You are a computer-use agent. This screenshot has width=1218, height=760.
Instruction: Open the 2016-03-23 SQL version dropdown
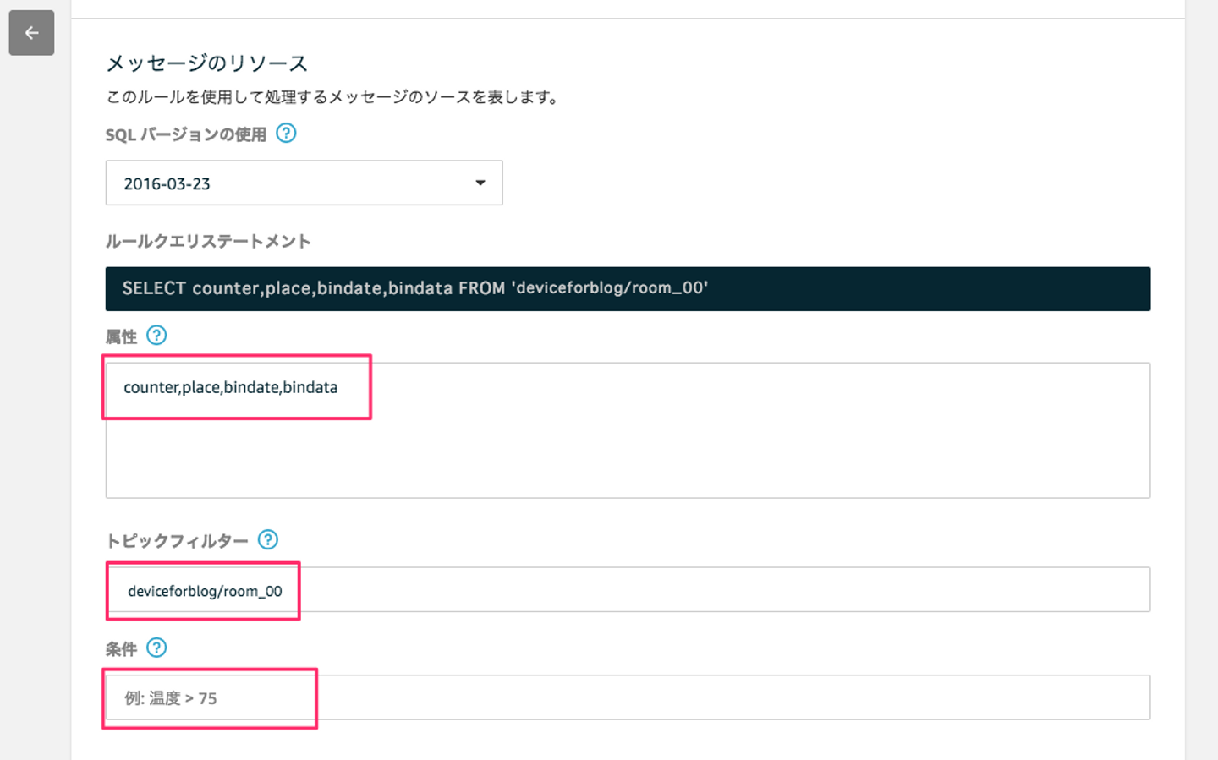tap(304, 183)
